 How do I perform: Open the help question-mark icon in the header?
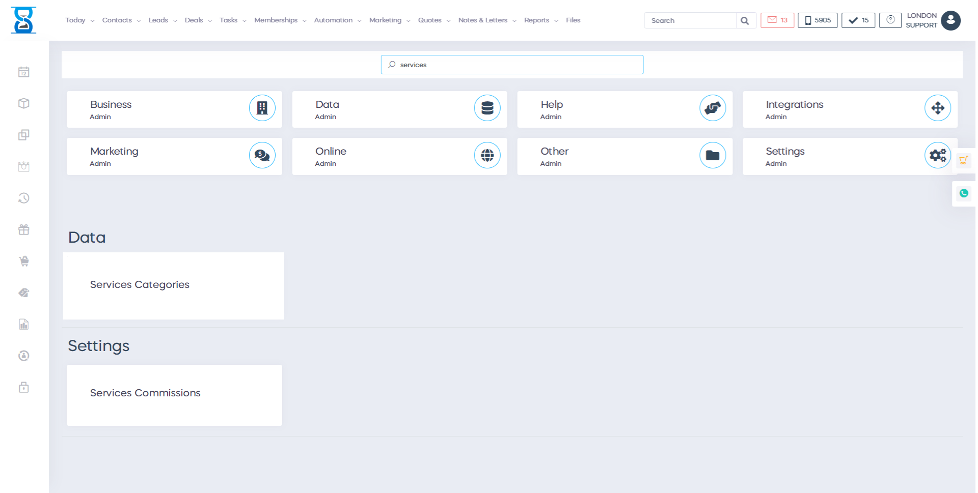890,20
